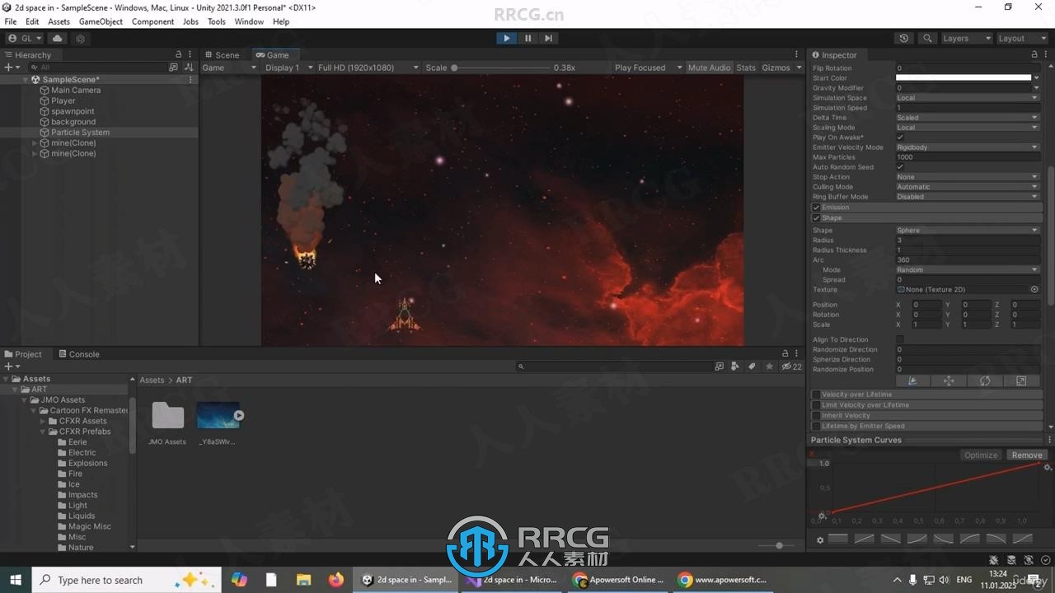Select the shape gizmo editing tool icon

tap(912, 381)
